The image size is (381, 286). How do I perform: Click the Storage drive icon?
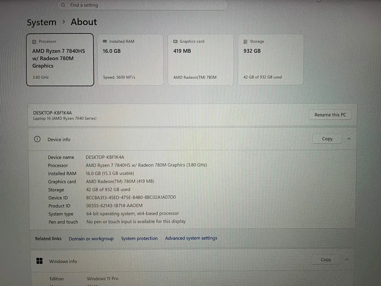pyautogui.click(x=246, y=42)
